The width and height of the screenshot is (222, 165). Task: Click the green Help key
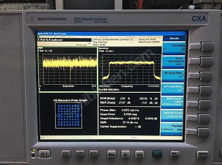pyautogui.click(x=157, y=154)
